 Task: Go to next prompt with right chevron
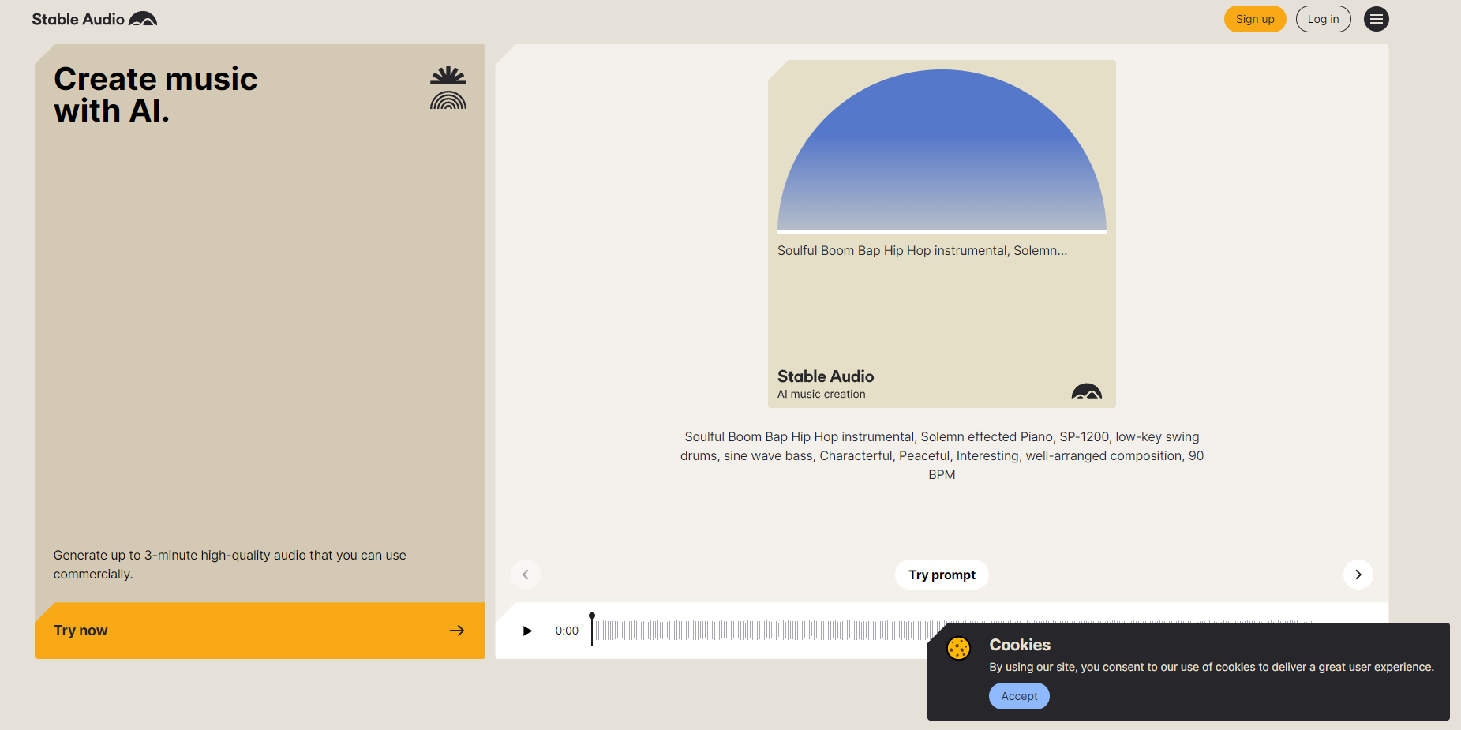[x=1358, y=575]
